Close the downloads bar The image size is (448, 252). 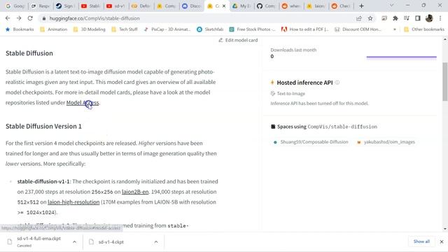point(442,241)
